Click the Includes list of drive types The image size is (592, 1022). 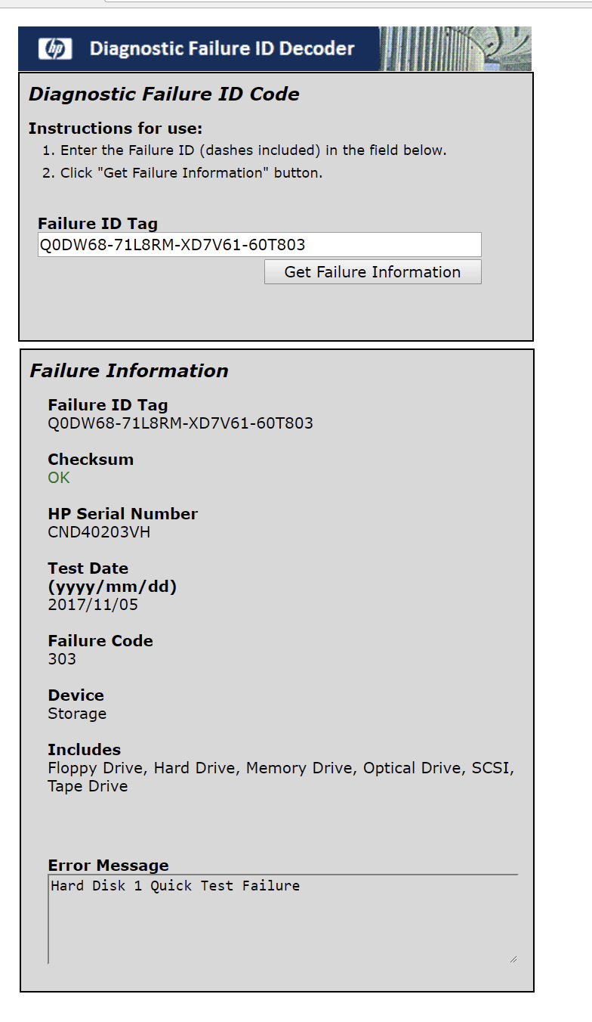click(x=280, y=777)
